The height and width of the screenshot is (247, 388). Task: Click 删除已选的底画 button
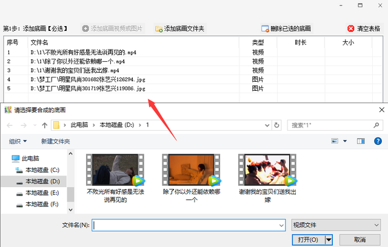pyautogui.click(x=286, y=28)
